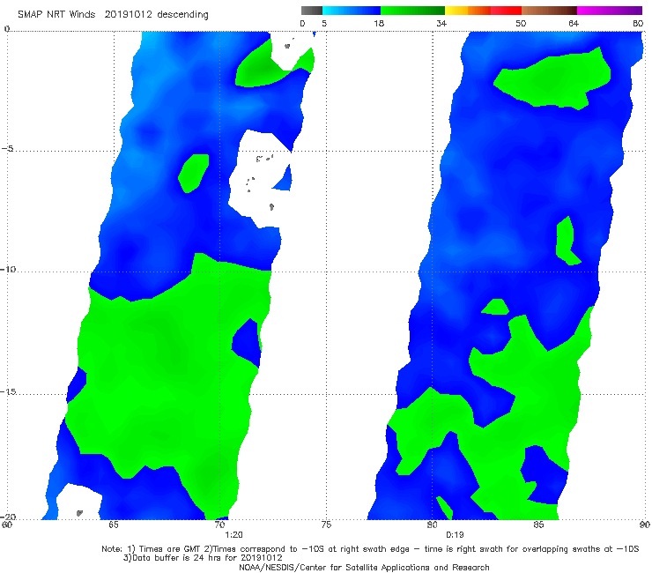Click the longitude axis label '85'
Image resolution: width=652 pixels, height=573 pixels.
538,525
